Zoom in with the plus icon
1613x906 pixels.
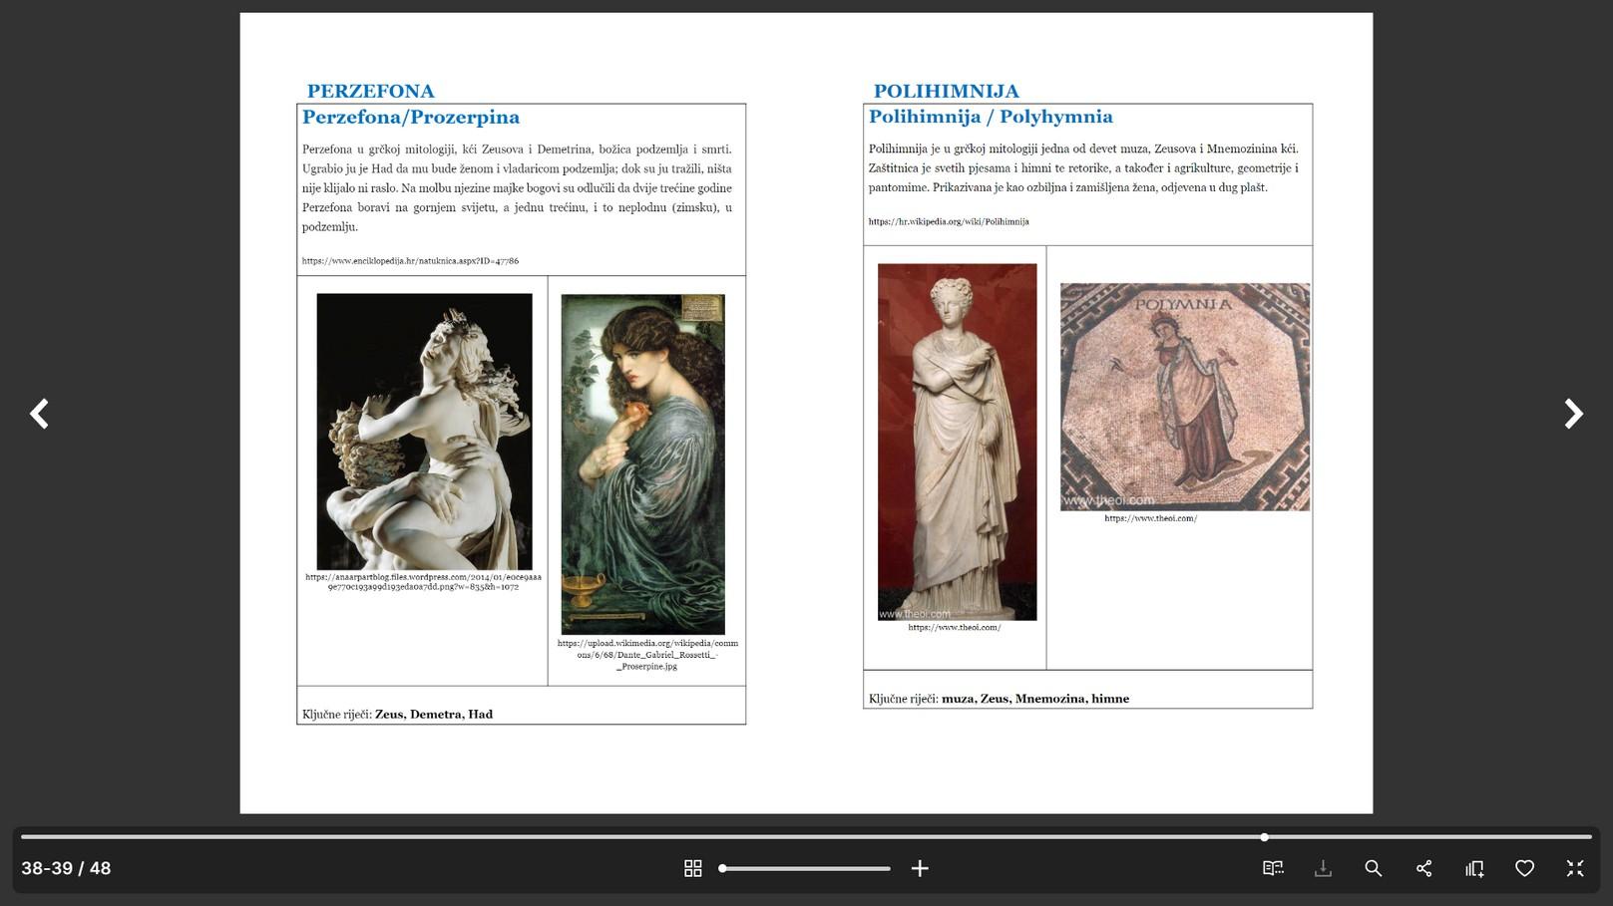[x=920, y=868]
